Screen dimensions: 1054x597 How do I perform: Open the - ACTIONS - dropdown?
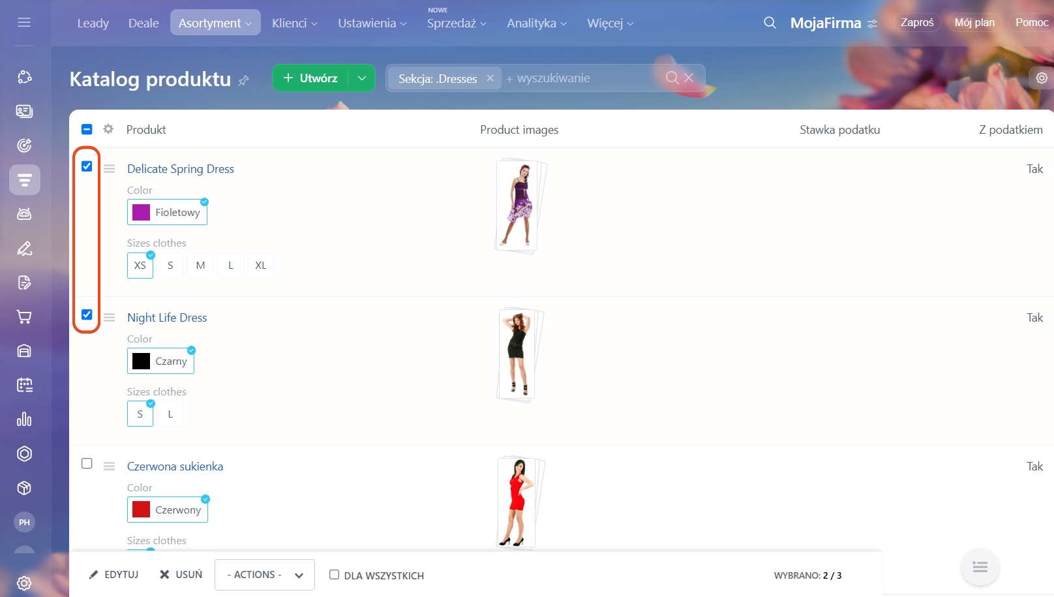(265, 575)
